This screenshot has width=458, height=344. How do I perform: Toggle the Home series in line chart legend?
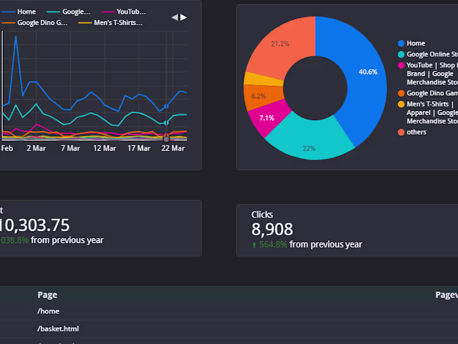(x=19, y=11)
